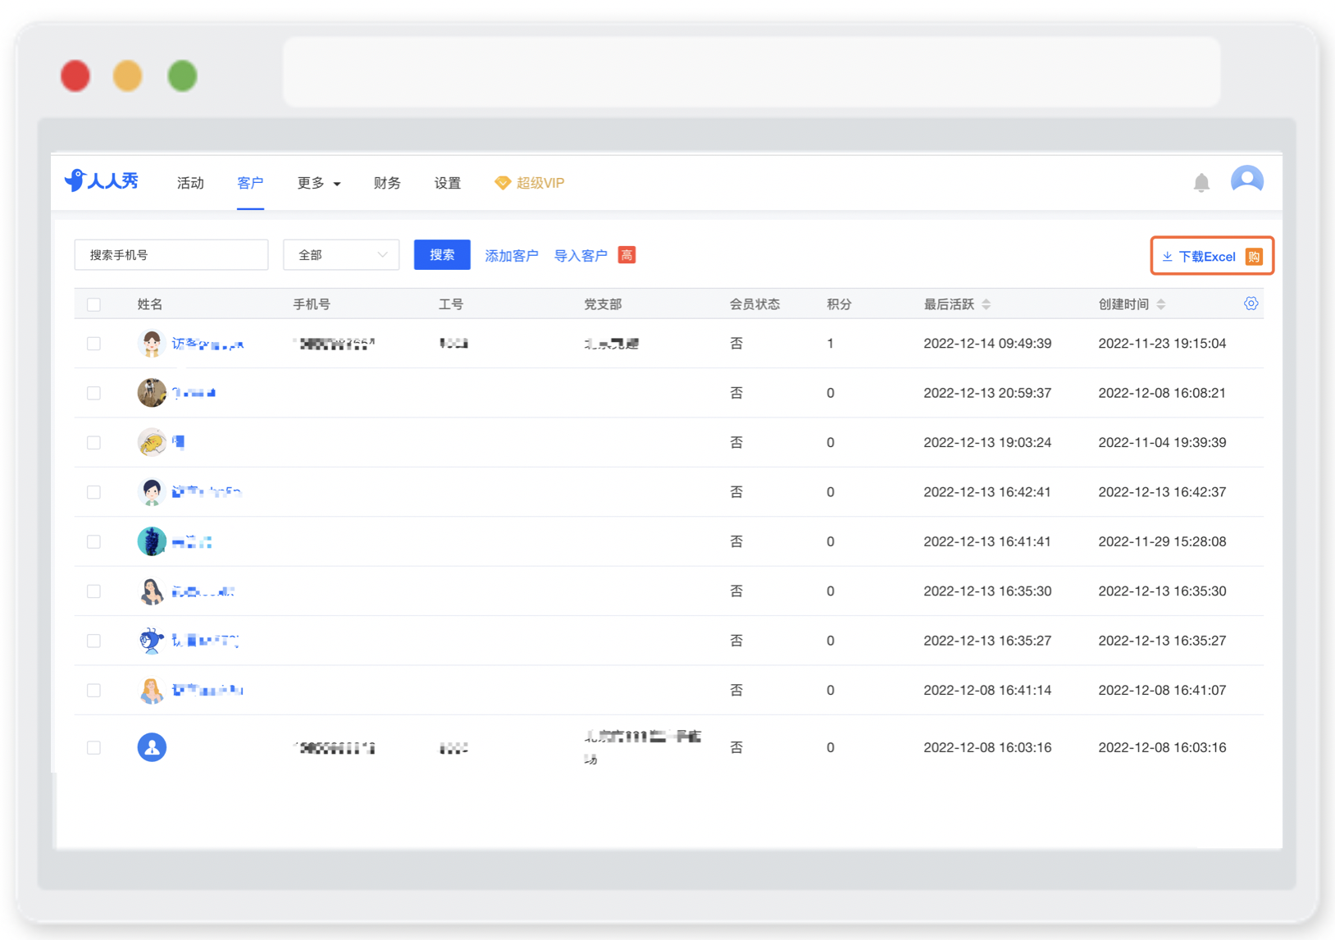Image resolution: width=1335 pixels, height=940 pixels.
Task: Open the notification bell icon
Action: click(x=1201, y=182)
